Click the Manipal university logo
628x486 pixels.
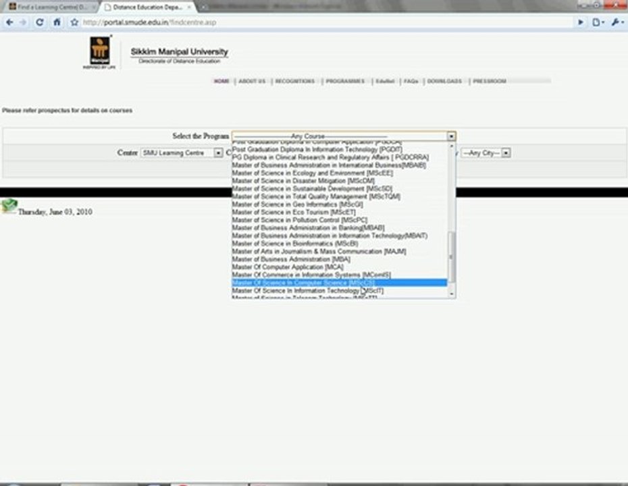(99, 52)
